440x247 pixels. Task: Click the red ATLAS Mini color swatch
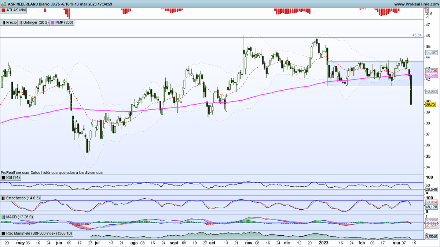click(x=3, y=11)
